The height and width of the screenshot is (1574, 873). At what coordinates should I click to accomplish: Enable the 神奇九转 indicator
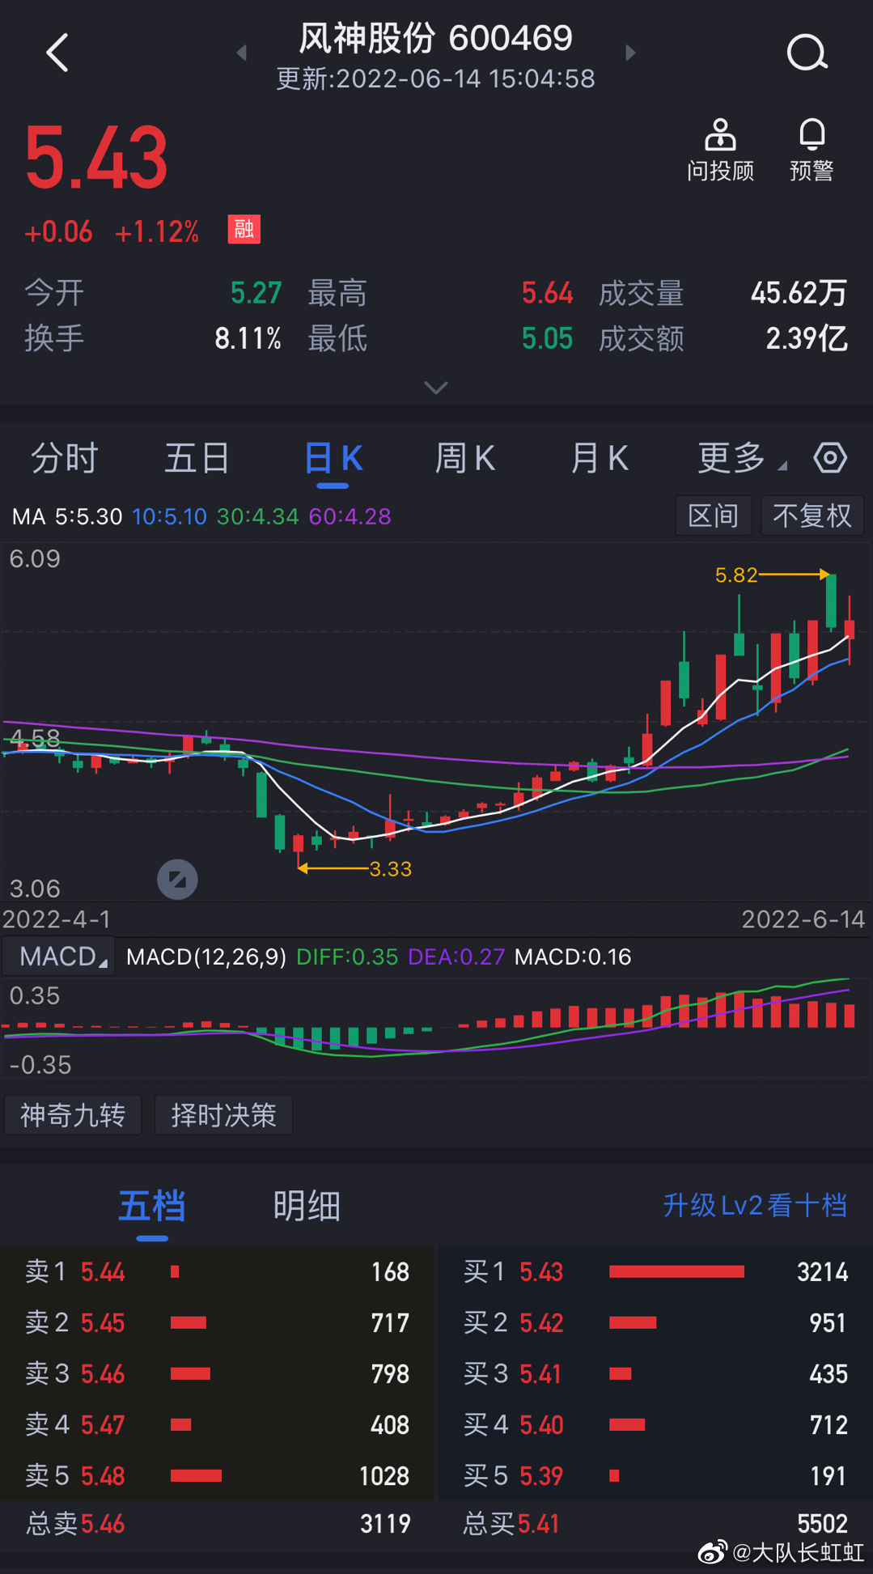click(73, 1115)
